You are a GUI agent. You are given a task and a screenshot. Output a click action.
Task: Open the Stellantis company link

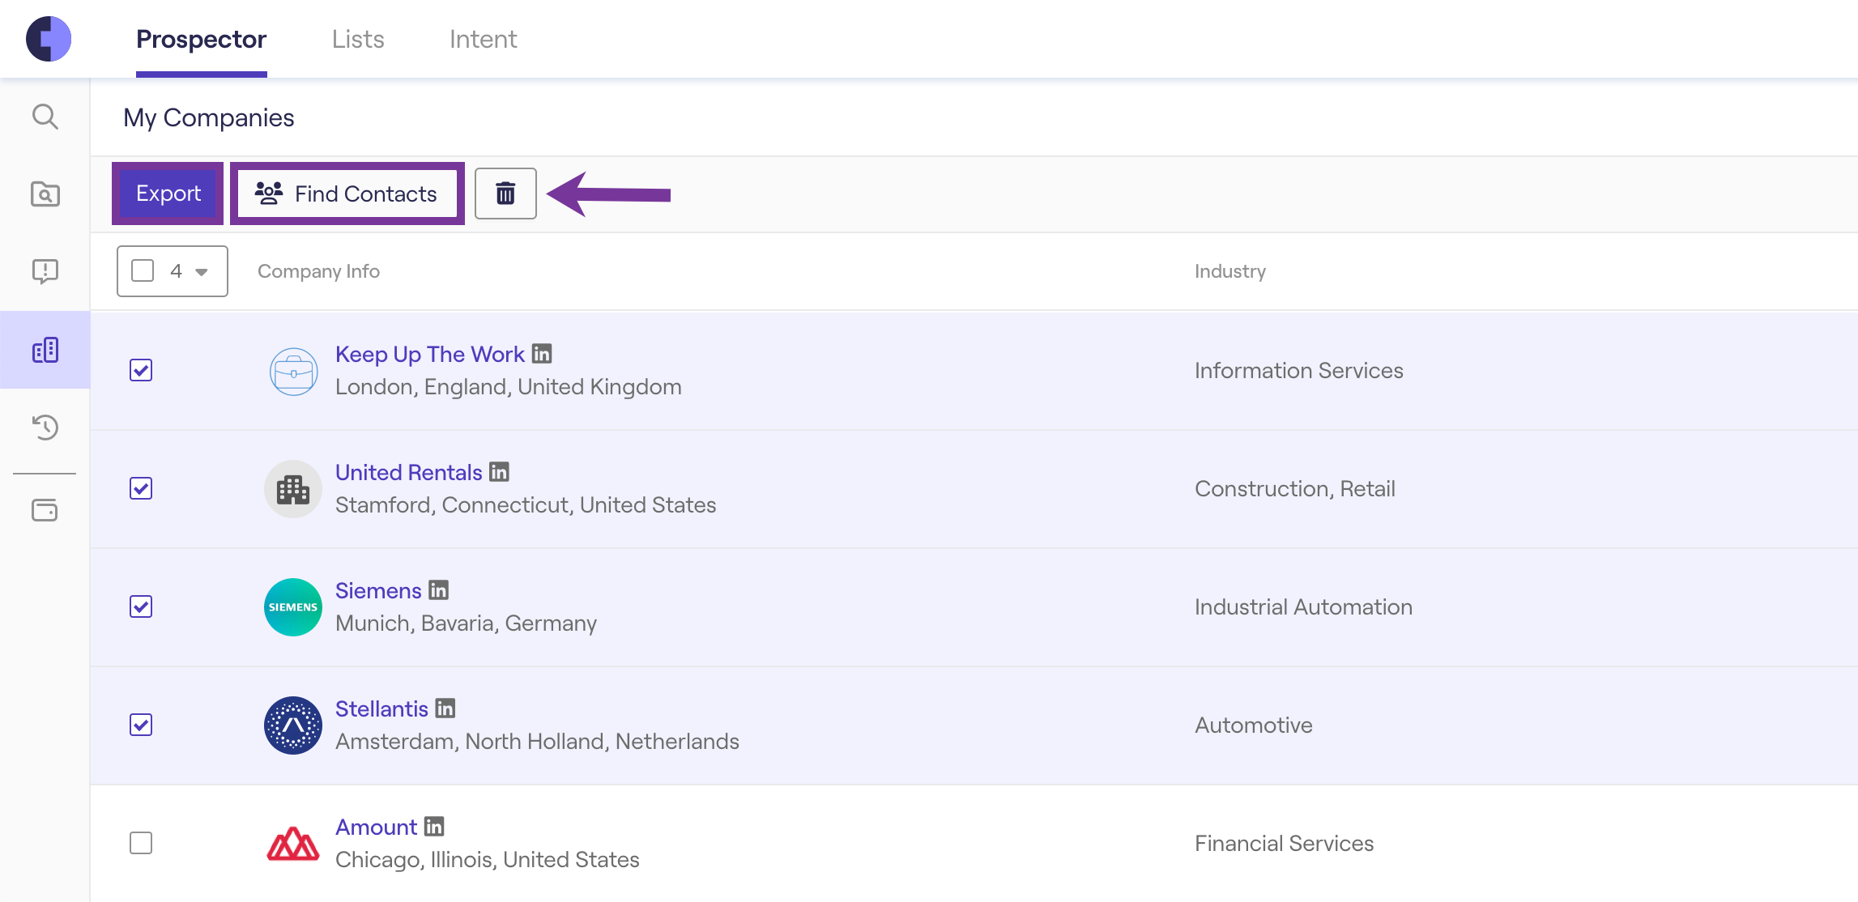[381, 708]
